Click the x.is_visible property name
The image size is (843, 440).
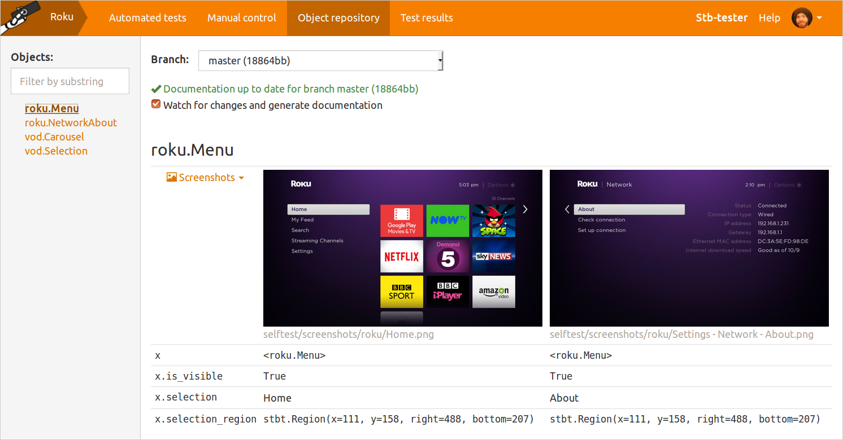click(x=189, y=376)
